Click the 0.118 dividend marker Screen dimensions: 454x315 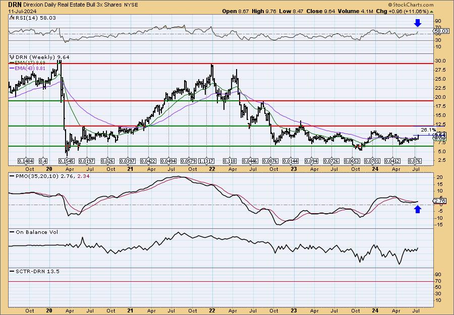[x=230, y=161]
